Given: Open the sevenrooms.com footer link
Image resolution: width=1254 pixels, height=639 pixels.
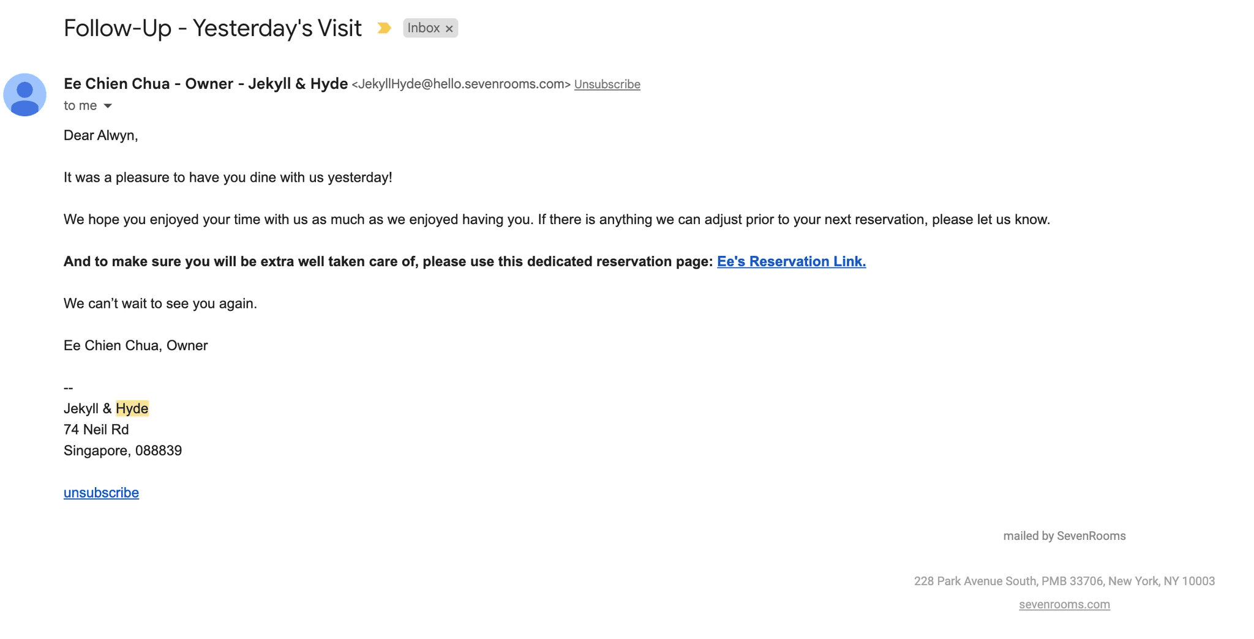Looking at the screenshot, I should pos(1064,604).
